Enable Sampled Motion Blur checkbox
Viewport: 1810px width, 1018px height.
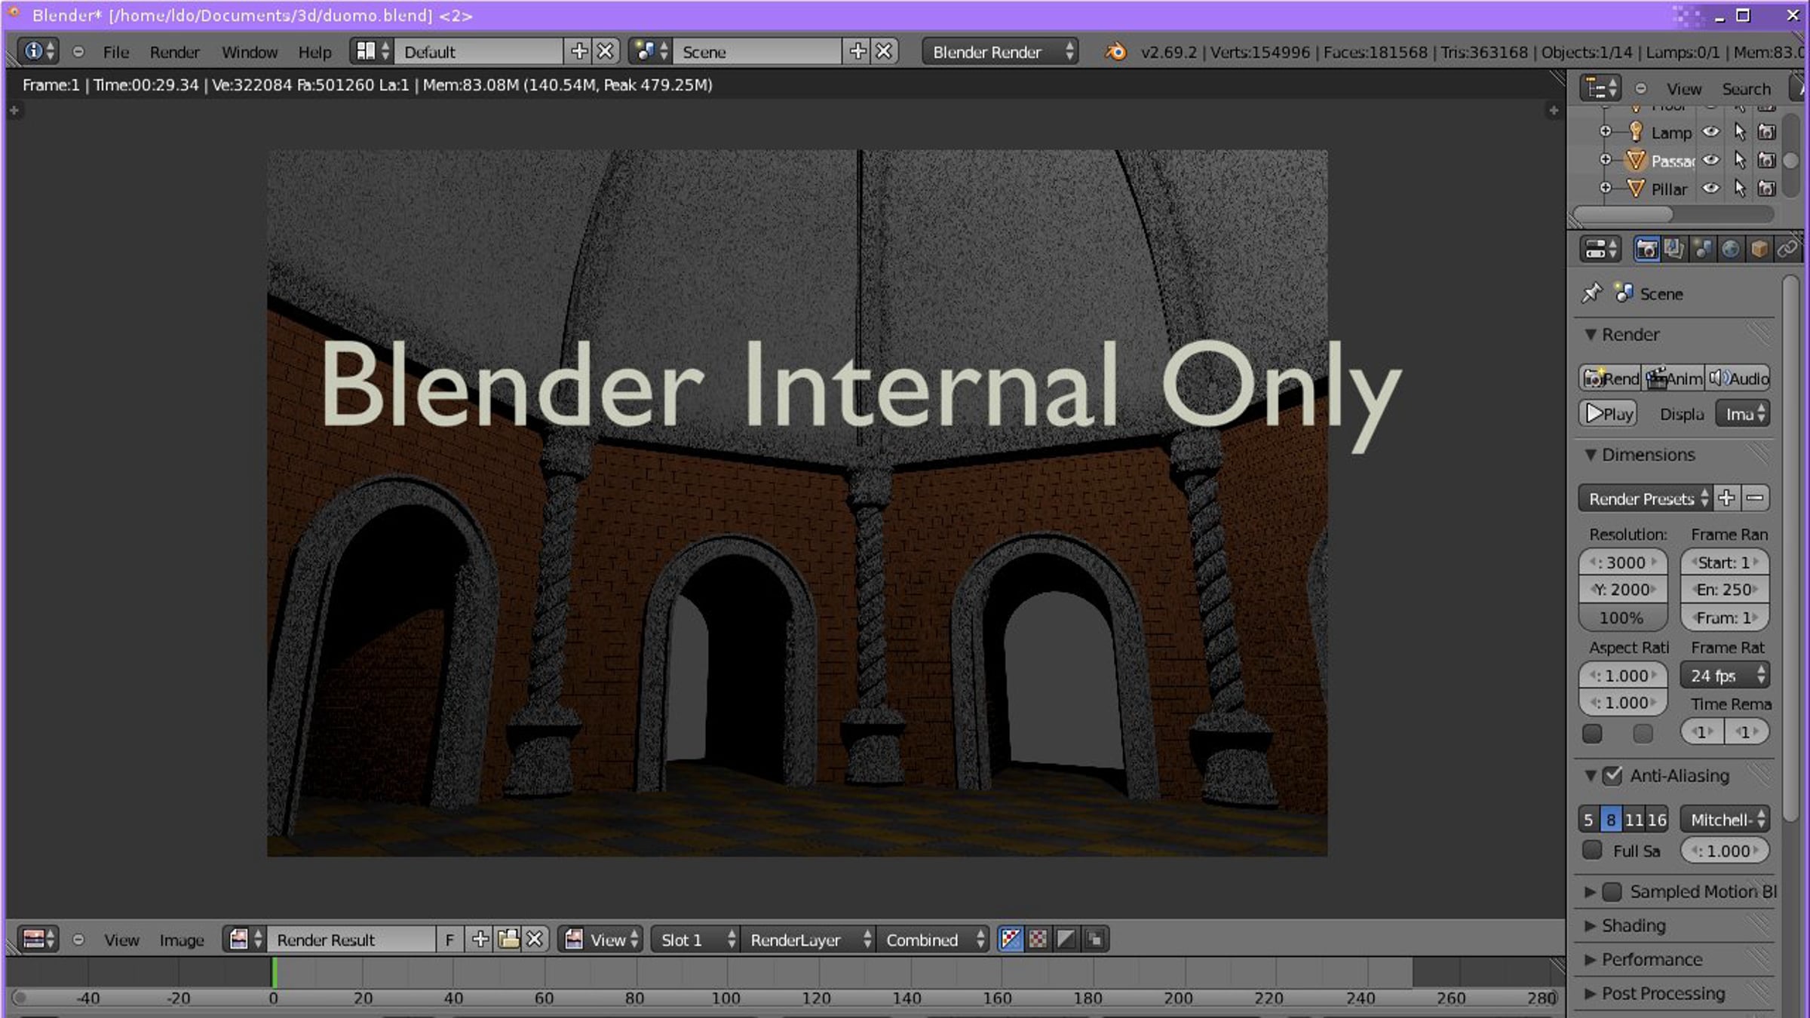(1612, 892)
